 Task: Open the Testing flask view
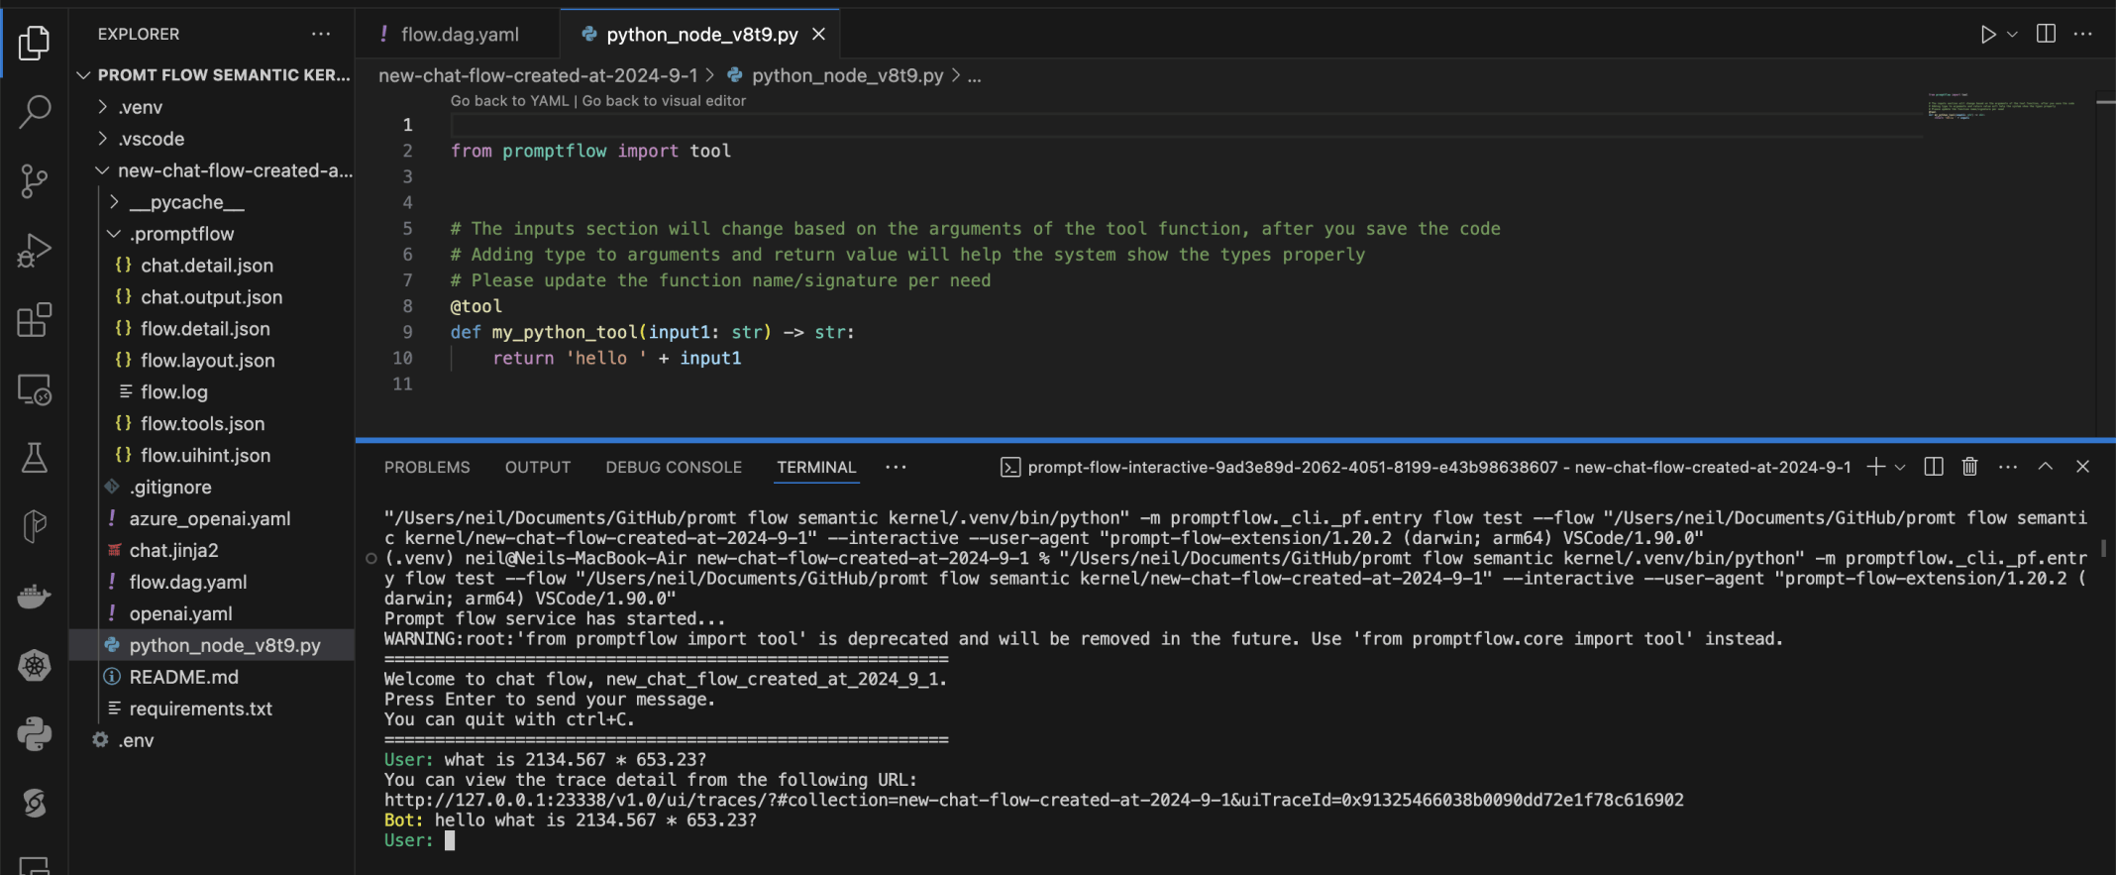35,458
